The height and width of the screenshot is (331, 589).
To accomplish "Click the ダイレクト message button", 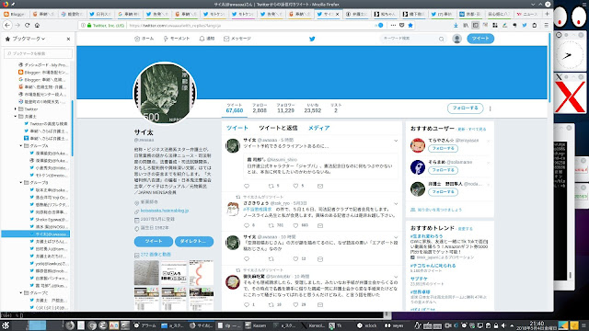I will 194,241.
